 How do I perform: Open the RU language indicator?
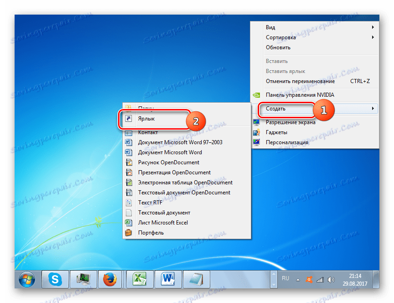[x=285, y=278]
